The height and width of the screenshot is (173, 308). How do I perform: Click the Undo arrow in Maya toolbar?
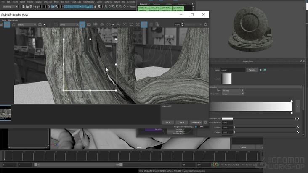pyautogui.click(x=35, y=7)
